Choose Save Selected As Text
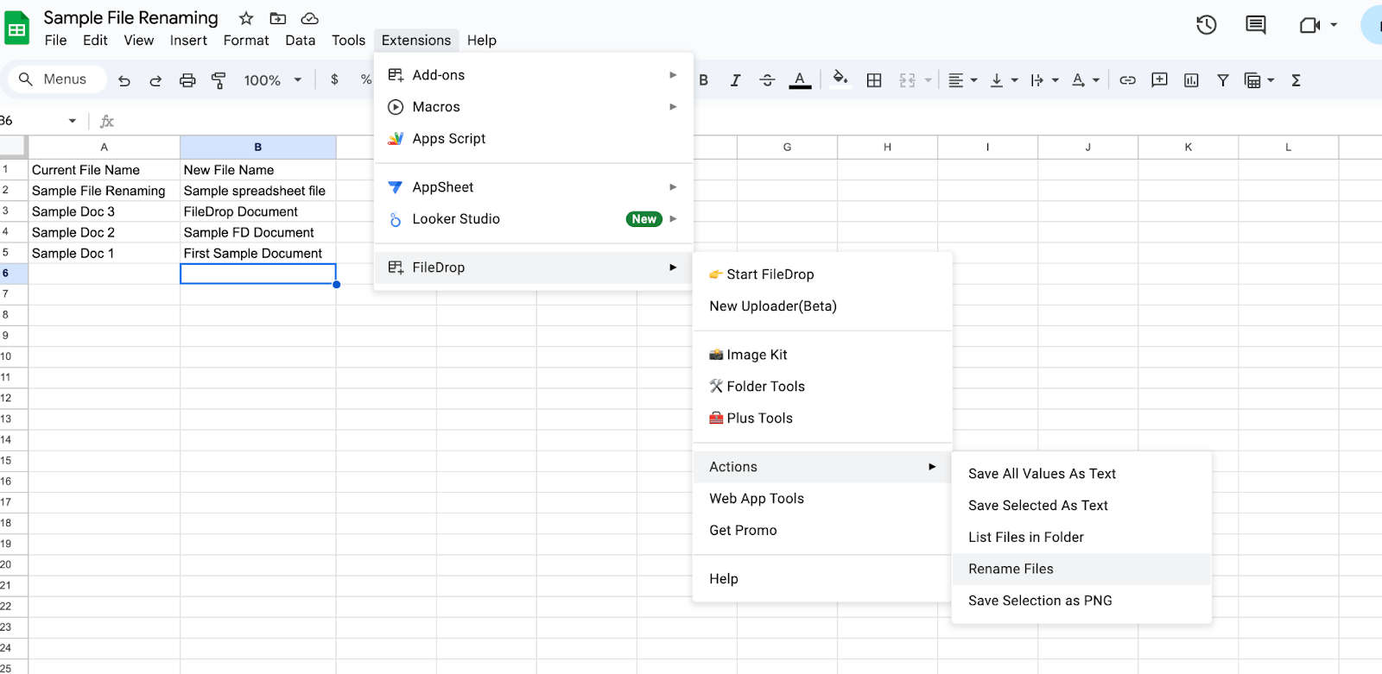The height and width of the screenshot is (674, 1382). pyautogui.click(x=1081, y=506)
